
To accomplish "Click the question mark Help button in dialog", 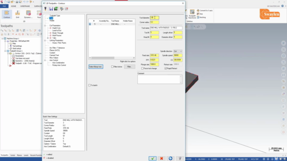I will [x=180, y=158].
